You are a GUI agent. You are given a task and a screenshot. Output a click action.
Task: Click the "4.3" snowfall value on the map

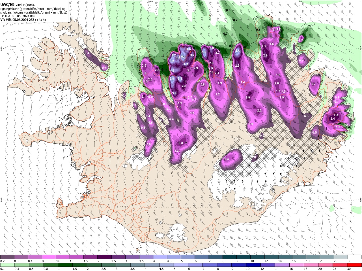point(186,64)
